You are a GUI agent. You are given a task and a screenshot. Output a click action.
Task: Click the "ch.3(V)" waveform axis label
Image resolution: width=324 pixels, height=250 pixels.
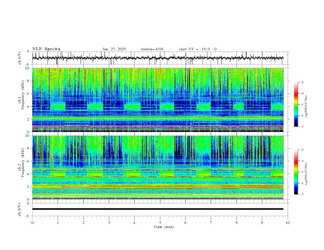tap(20, 210)
